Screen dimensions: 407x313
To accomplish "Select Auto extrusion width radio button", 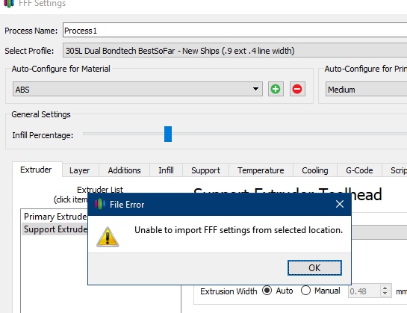I will tap(267, 291).
